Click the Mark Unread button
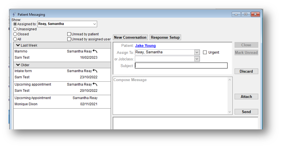Screen dimensions: 281x147 click(x=246, y=53)
